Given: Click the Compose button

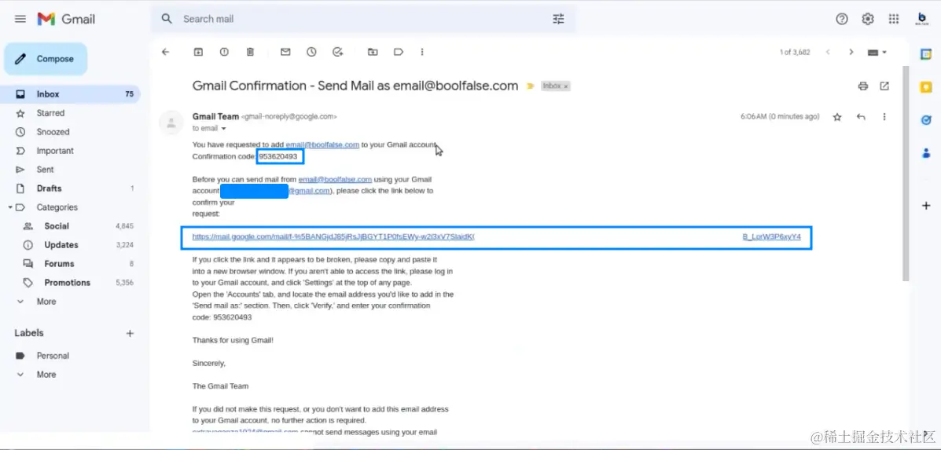Looking at the screenshot, I should 46,59.
